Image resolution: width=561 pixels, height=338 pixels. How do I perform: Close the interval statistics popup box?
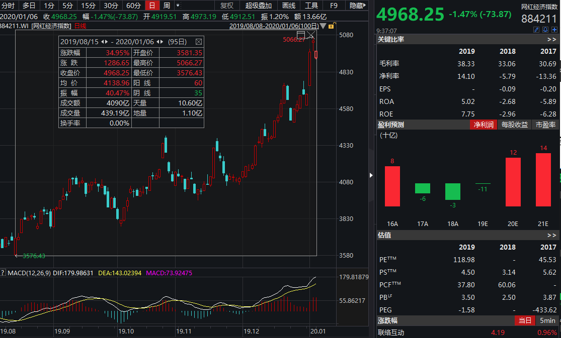[199, 41]
